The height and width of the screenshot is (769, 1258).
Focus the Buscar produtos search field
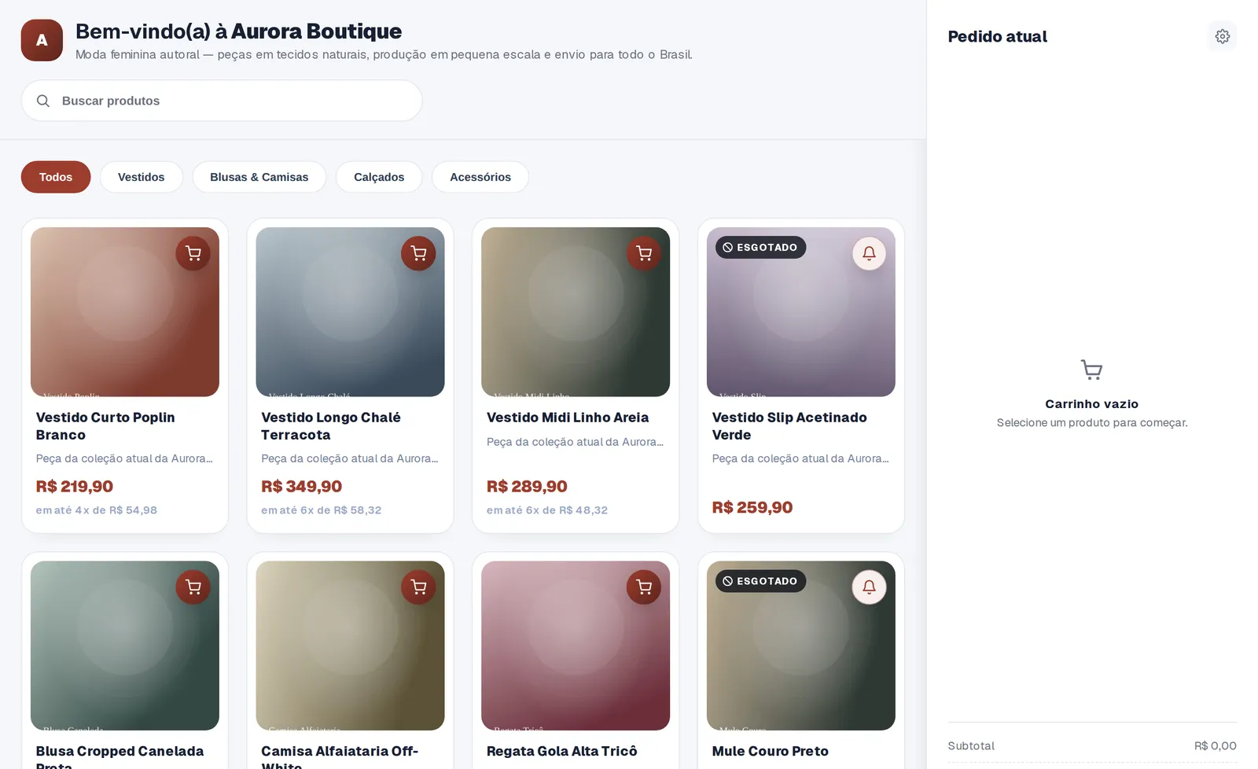point(222,101)
